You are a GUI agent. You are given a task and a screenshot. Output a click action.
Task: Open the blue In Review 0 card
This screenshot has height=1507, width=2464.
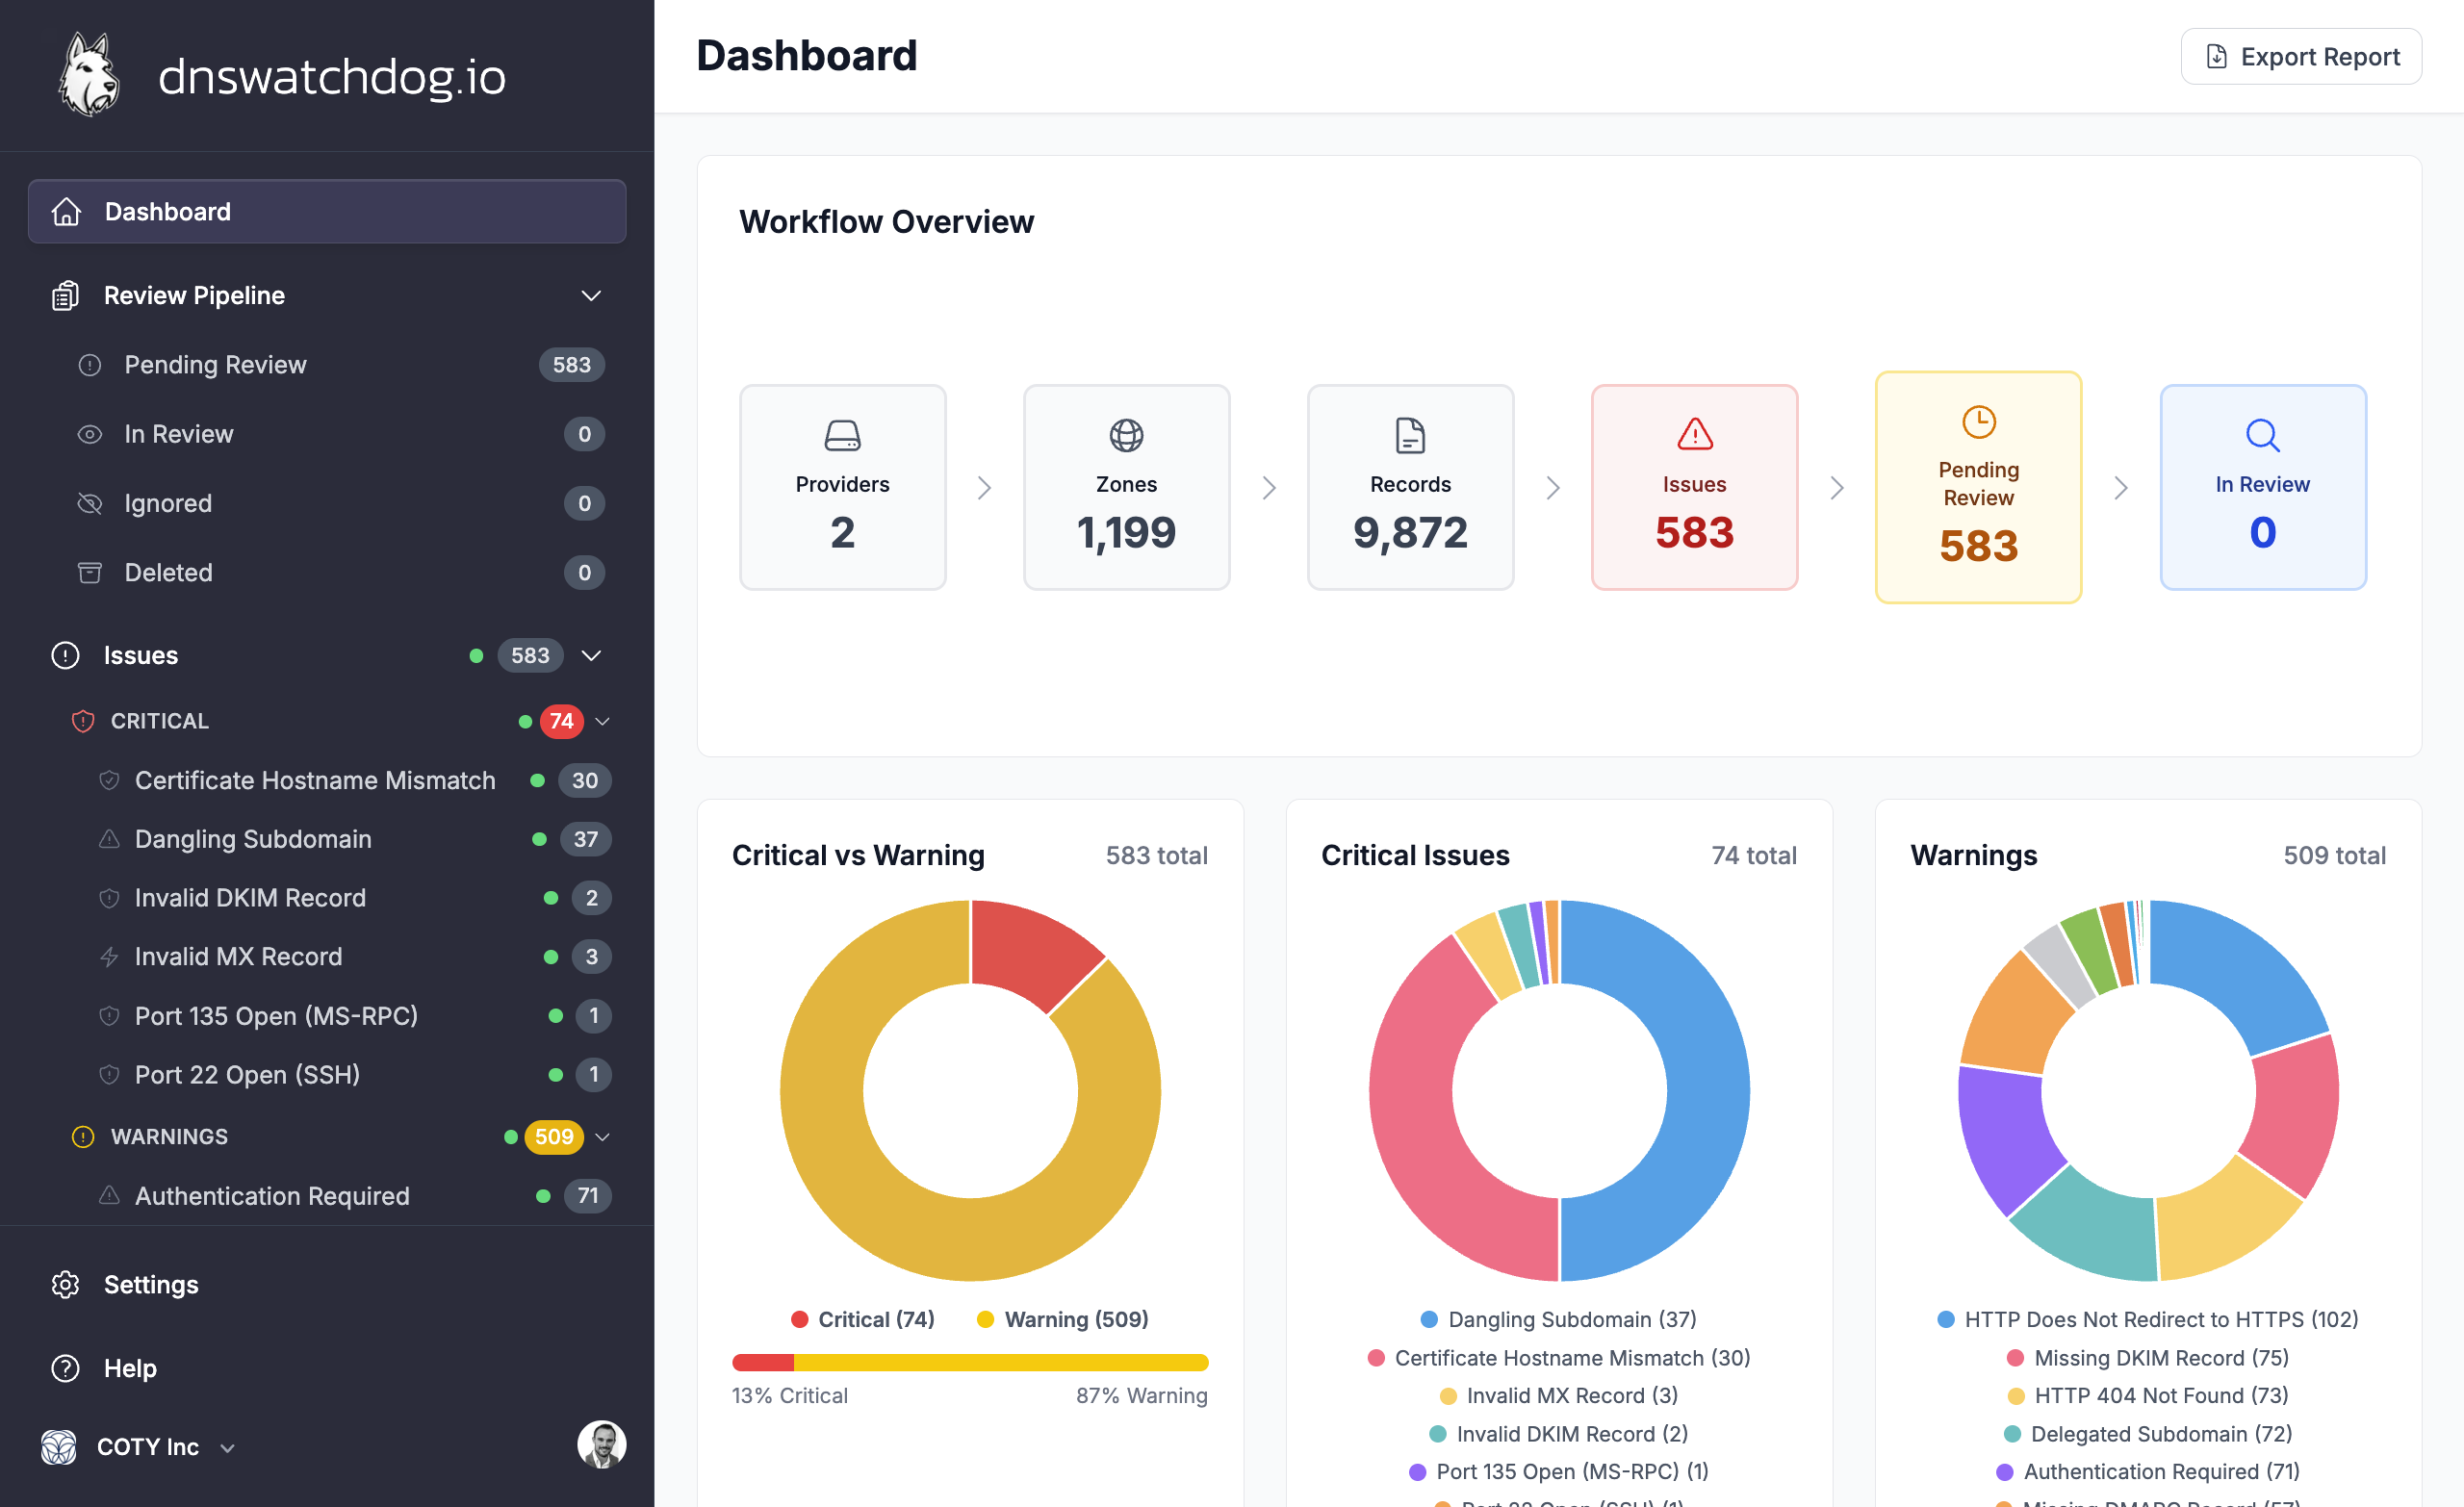pos(2263,488)
